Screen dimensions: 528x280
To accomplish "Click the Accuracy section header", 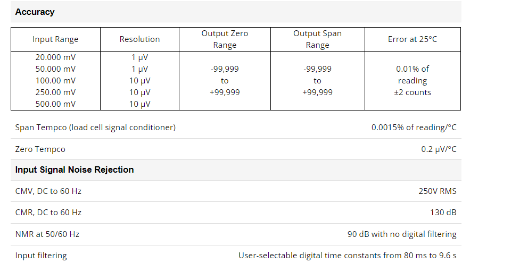I will (35, 12).
